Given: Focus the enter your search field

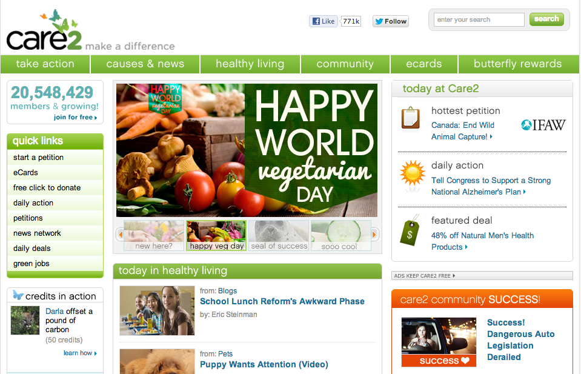Looking at the screenshot, I should point(479,19).
